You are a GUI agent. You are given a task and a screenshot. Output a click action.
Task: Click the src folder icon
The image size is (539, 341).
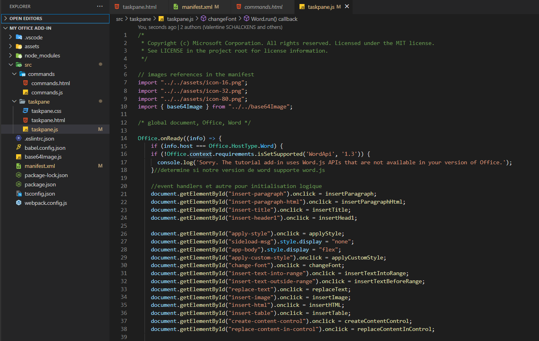19,65
